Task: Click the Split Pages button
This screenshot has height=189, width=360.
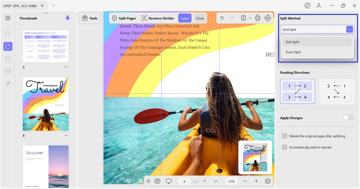Action: (x=124, y=18)
